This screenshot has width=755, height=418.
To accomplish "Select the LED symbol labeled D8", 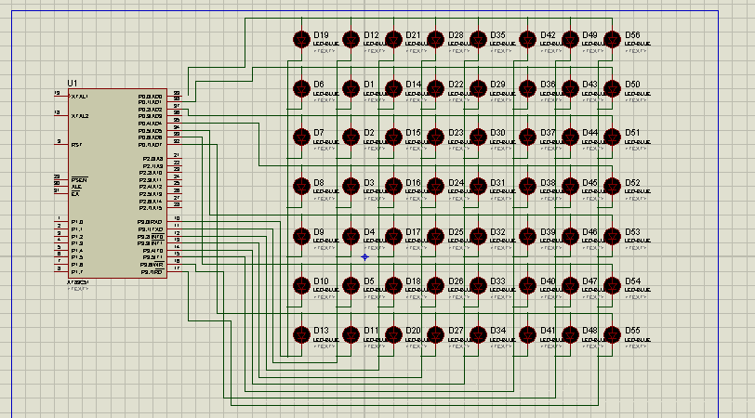I will coord(302,187).
